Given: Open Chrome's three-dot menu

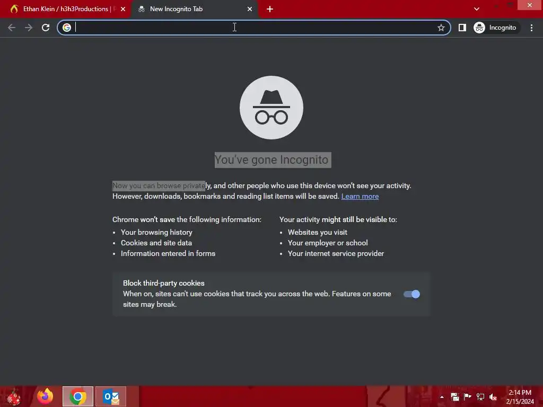Looking at the screenshot, I should pyautogui.click(x=531, y=28).
